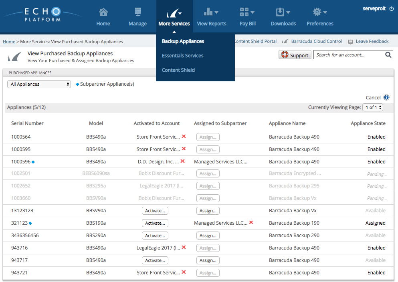Assign subpartner for serial 13123123
Screen dimensions: 398x282
tap(208, 211)
